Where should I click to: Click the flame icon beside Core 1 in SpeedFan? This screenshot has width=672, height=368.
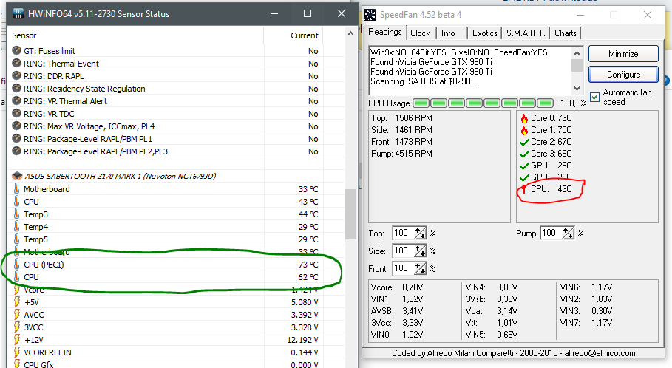523,130
